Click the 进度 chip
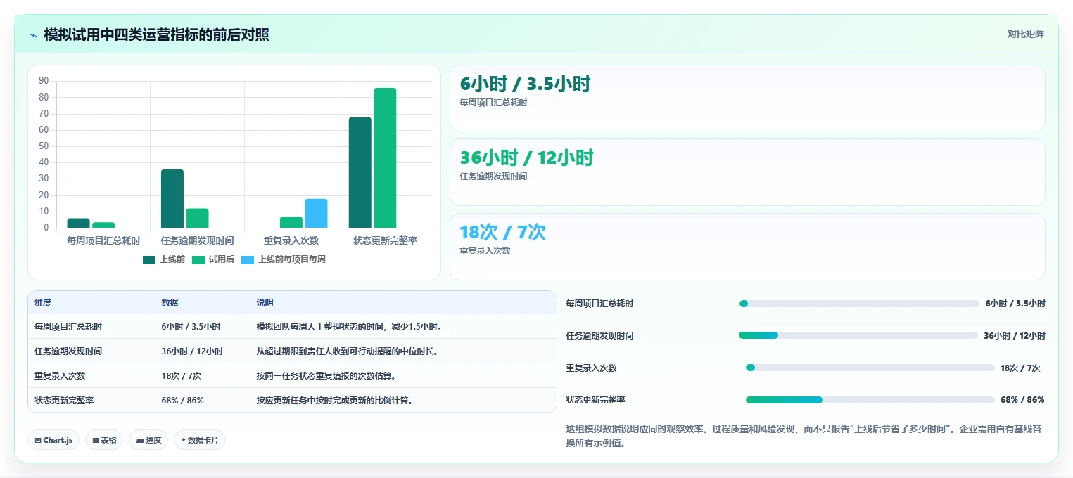 (x=148, y=440)
